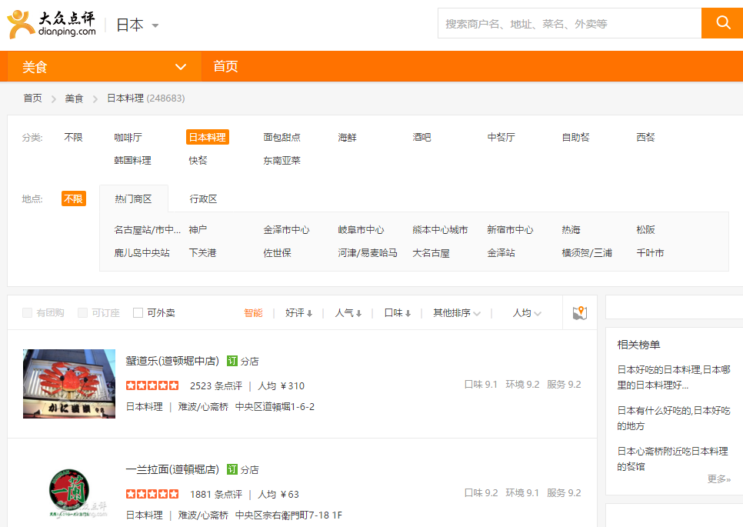Open the map view icon
Viewport: 743px width, 527px height.
[x=580, y=312]
